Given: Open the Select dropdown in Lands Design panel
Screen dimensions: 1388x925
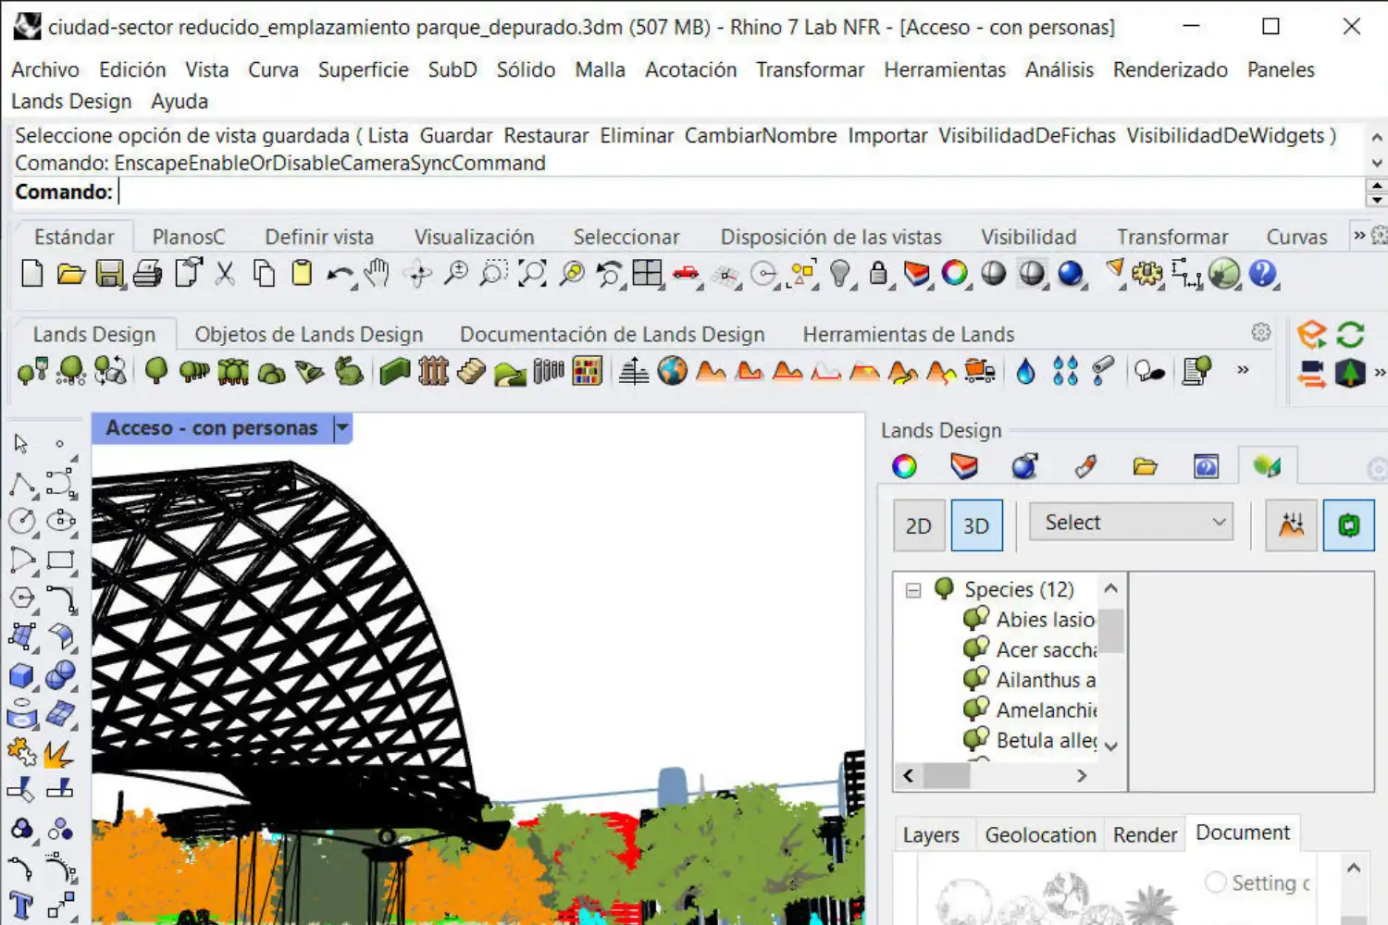Looking at the screenshot, I should coord(1131,523).
